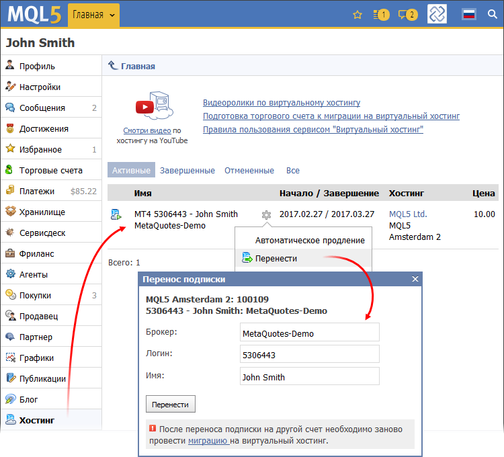This screenshot has height=457, width=504.
Task: Play the YouTube hosting video thumbnail
Action: coord(154,106)
